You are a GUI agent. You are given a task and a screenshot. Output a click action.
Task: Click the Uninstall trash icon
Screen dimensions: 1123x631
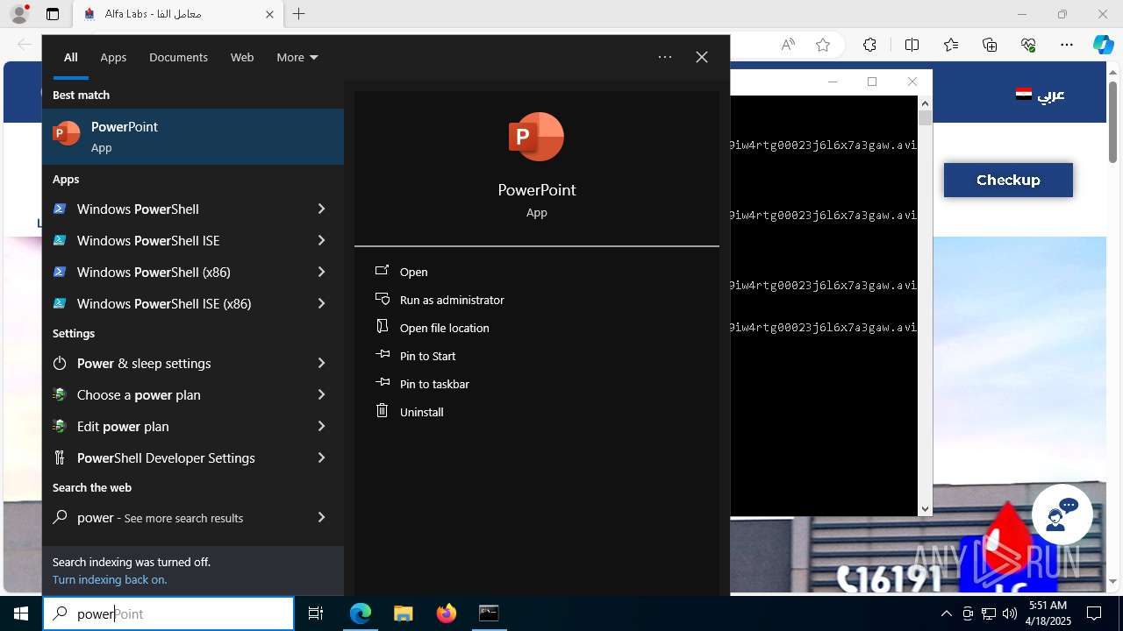pos(382,410)
